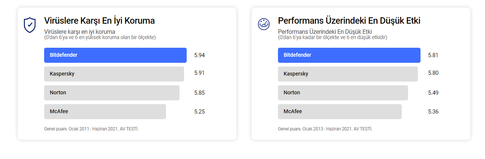
Task: Select the Kaspersky bar in virus protection chart
Action: pos(114,74)
